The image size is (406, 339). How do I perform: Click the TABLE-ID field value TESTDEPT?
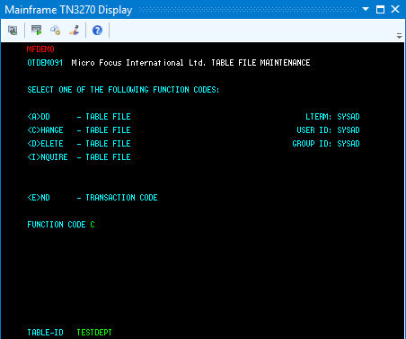pos(94,333)
